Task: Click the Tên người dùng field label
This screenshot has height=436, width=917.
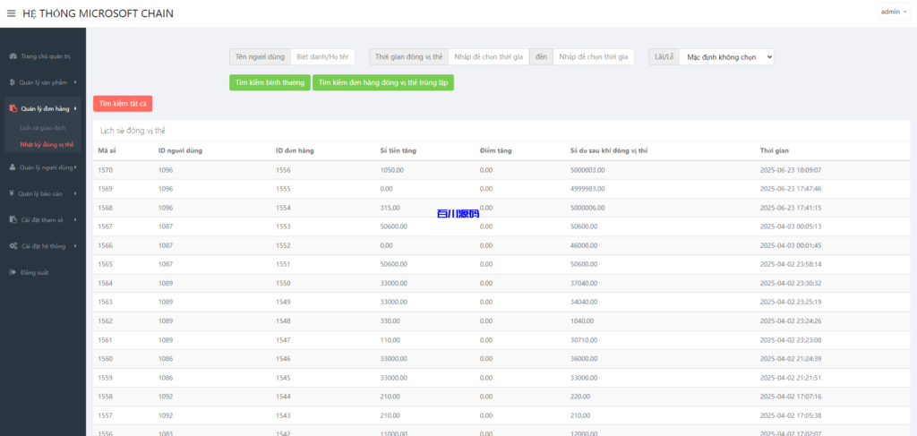Action: coord(261,56)
